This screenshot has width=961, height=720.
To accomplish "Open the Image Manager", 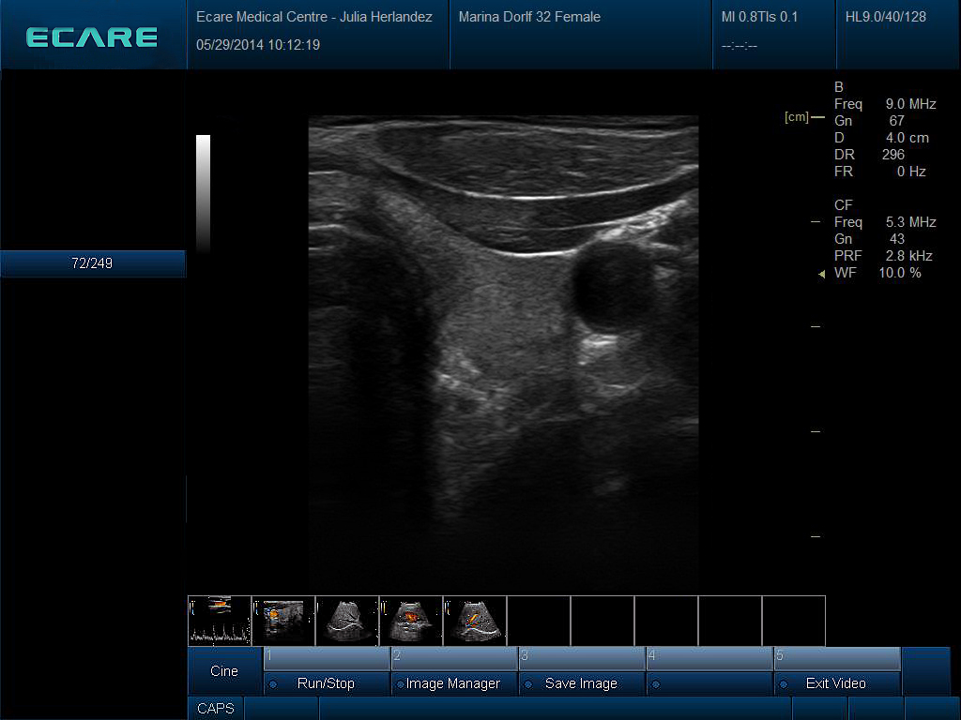I will 454,683.
